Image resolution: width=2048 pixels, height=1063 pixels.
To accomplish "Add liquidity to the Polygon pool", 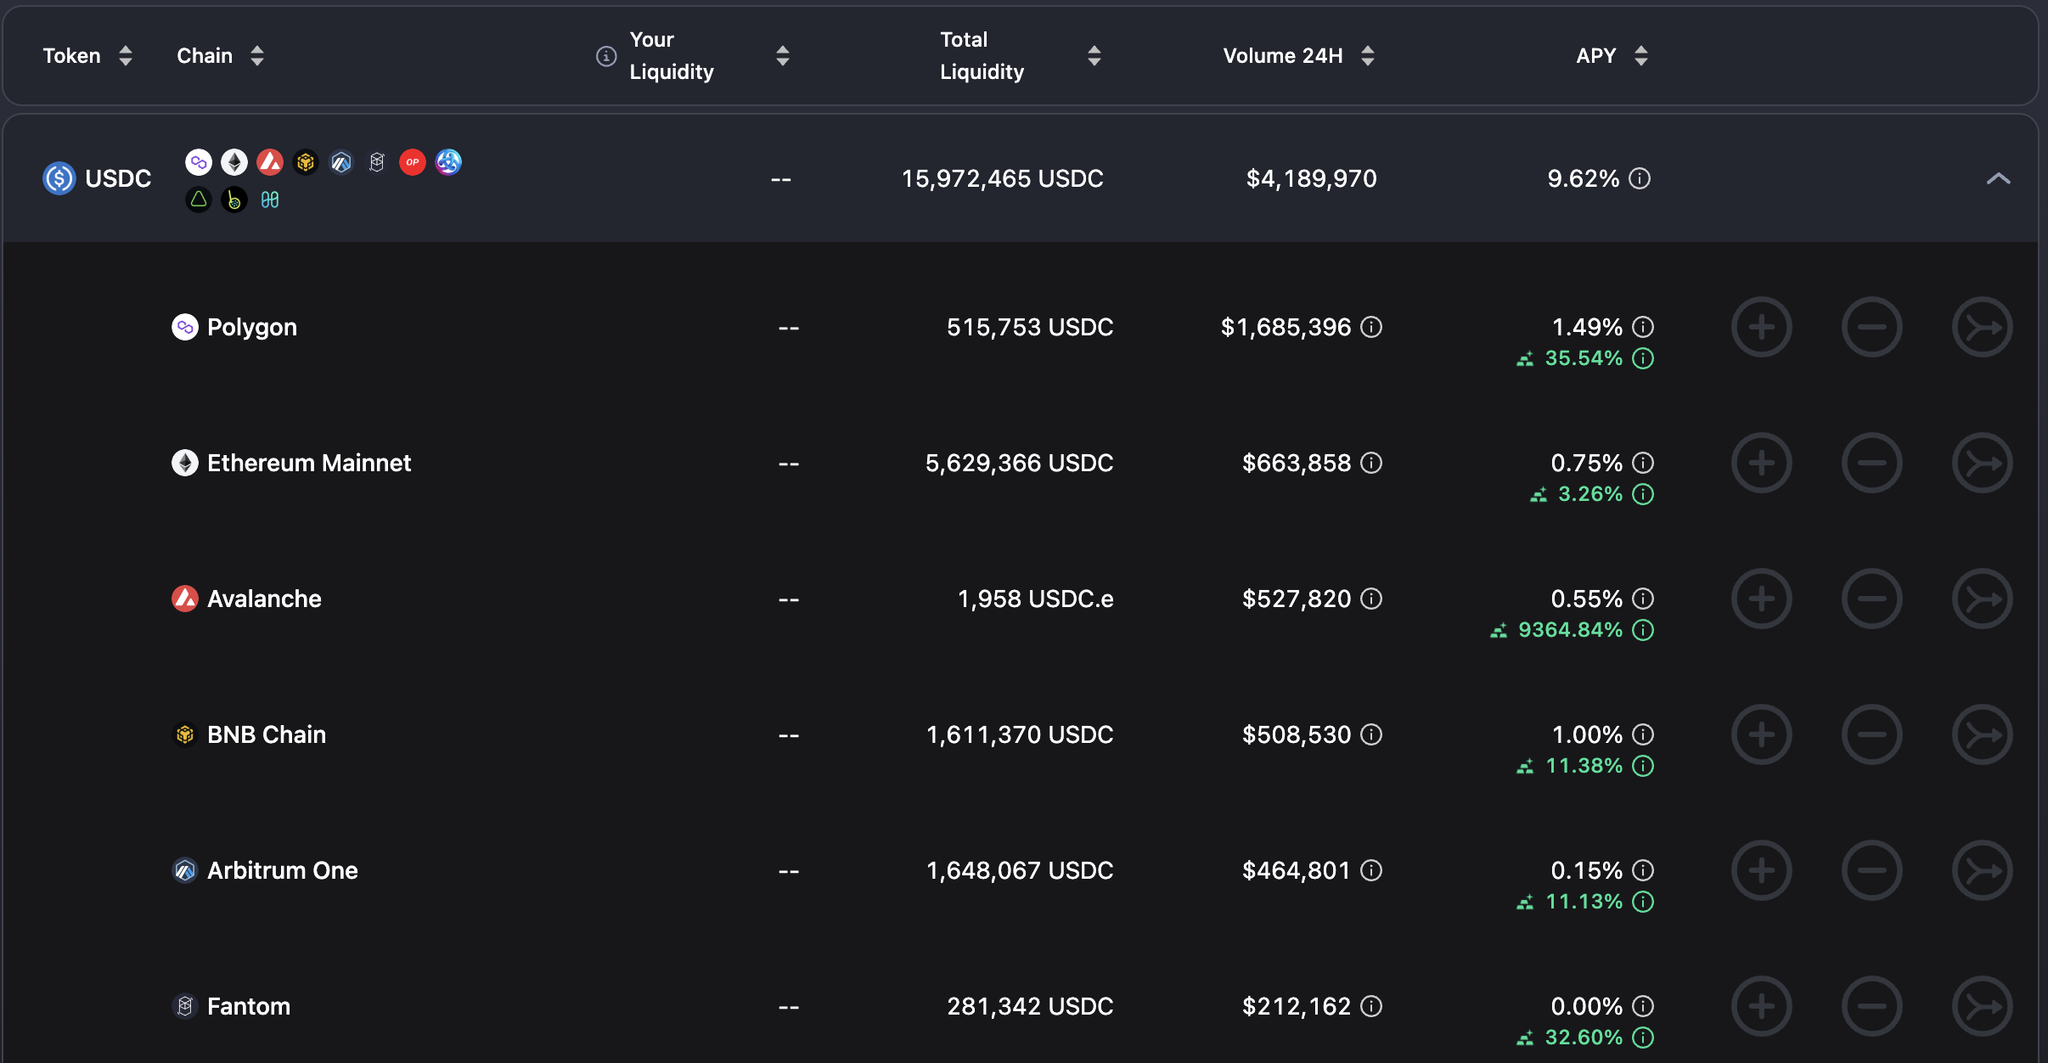I will click(1761, 327).
